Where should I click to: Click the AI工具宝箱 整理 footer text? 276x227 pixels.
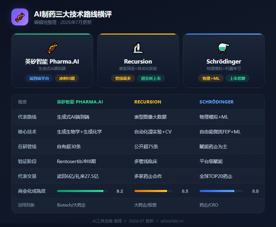point(107,221)
